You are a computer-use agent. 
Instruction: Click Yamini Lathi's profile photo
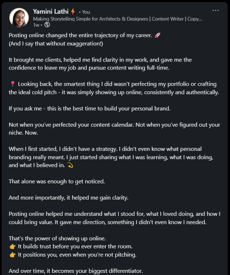(19, 18)
